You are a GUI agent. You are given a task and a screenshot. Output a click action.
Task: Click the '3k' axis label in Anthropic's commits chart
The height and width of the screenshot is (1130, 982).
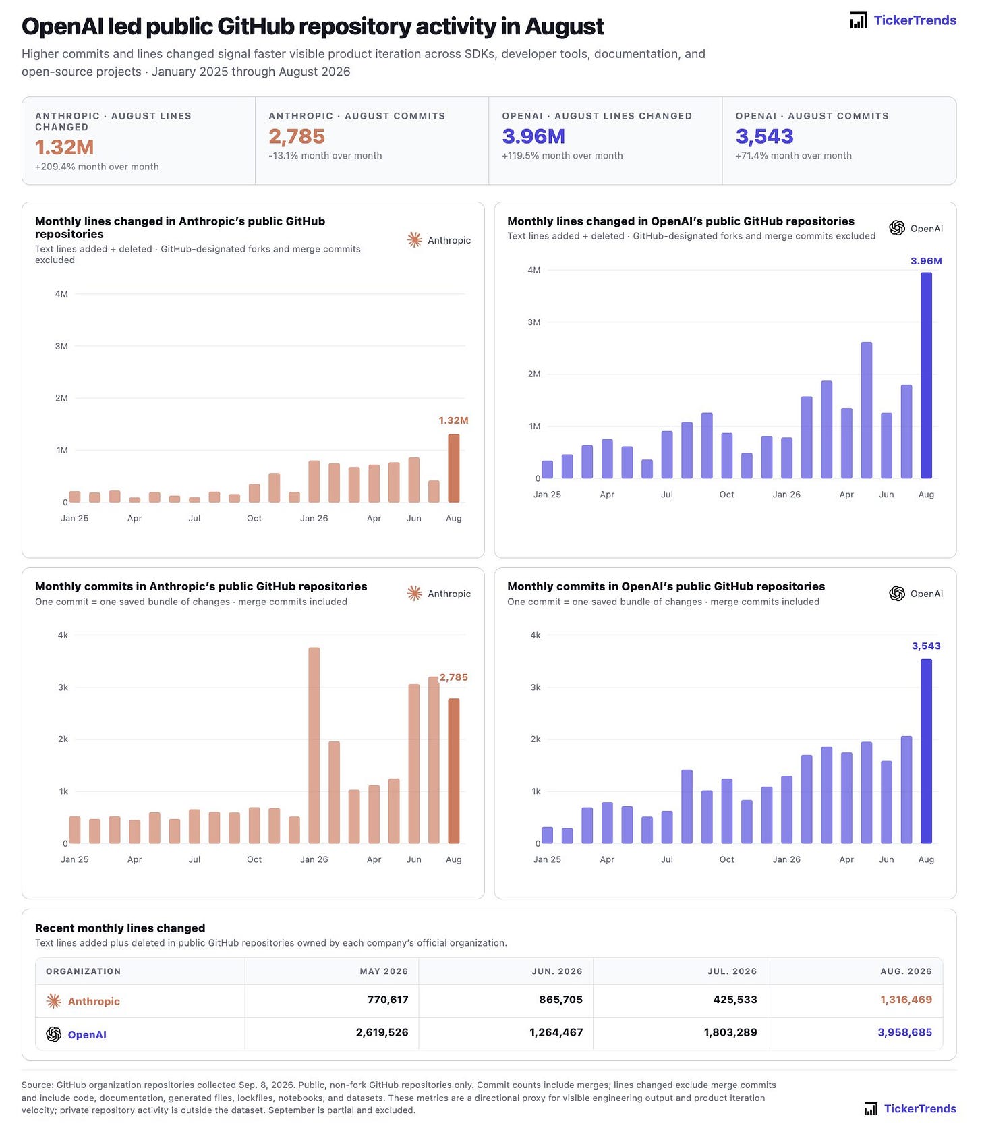tap(63, 687)
